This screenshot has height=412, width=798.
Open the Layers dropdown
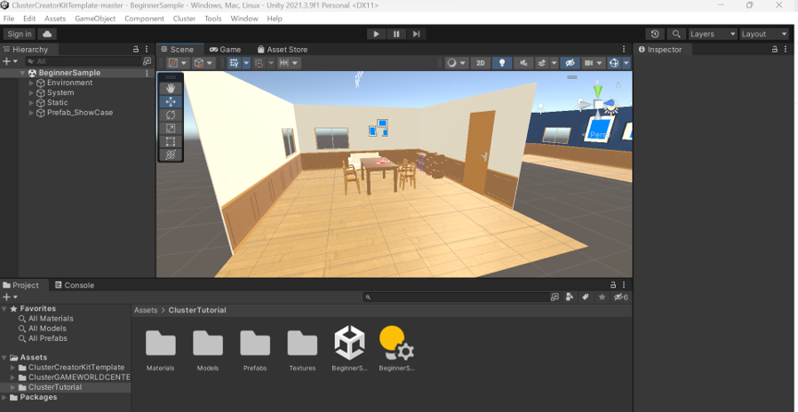coord(712,34)
